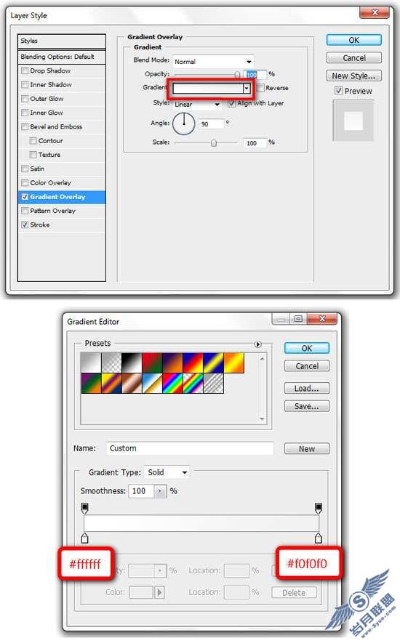The image size is (400, 643).
Task: Pick the violet-to-orange gradient preset
Action: click(x=172, y=363)
